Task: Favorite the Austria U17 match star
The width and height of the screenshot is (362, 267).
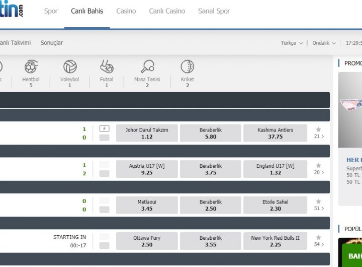Action: point(319,165)
